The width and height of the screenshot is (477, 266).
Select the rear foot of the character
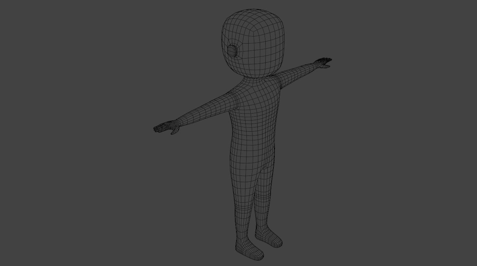[x=268, y=237]
